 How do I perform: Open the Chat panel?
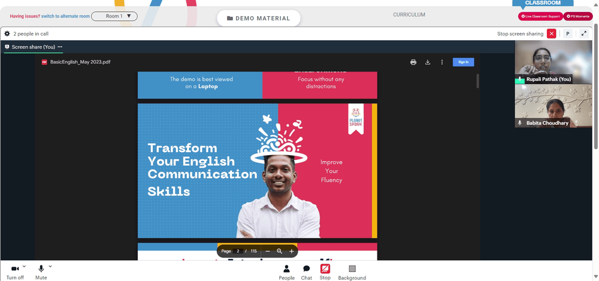pos(306,273)
